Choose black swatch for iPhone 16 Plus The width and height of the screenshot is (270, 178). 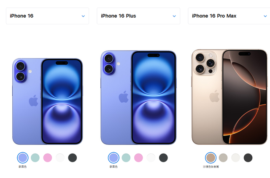pos(163,158)
